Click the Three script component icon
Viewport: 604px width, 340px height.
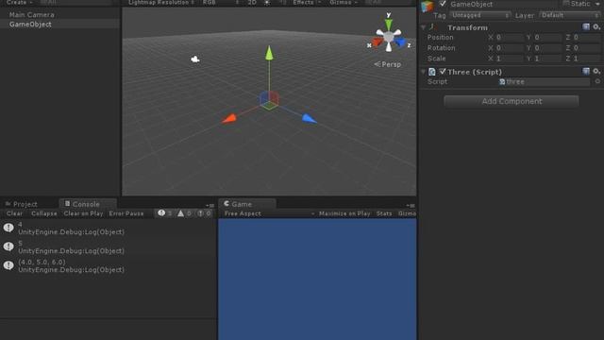pyautogui.click(x=432, y=72)
